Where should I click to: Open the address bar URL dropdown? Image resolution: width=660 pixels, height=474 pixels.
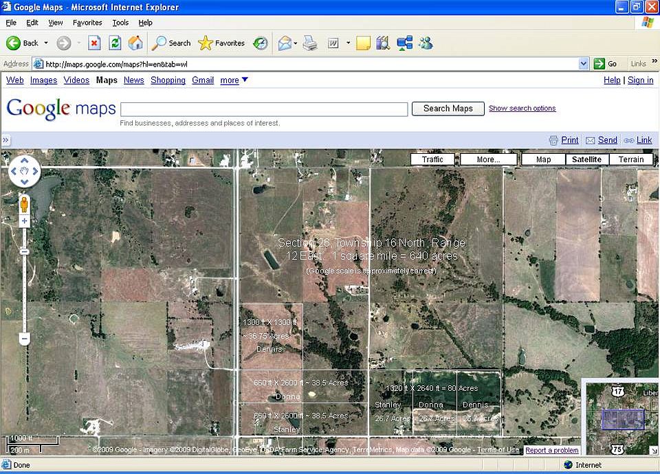[583, 64]
